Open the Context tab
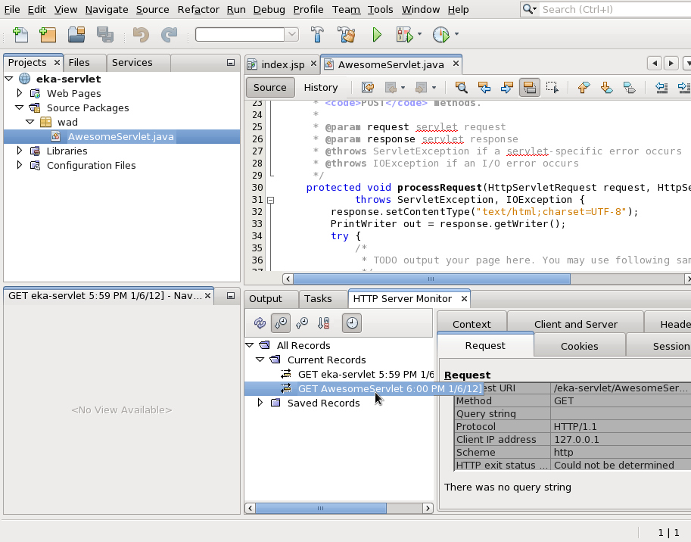 [472, 324]
